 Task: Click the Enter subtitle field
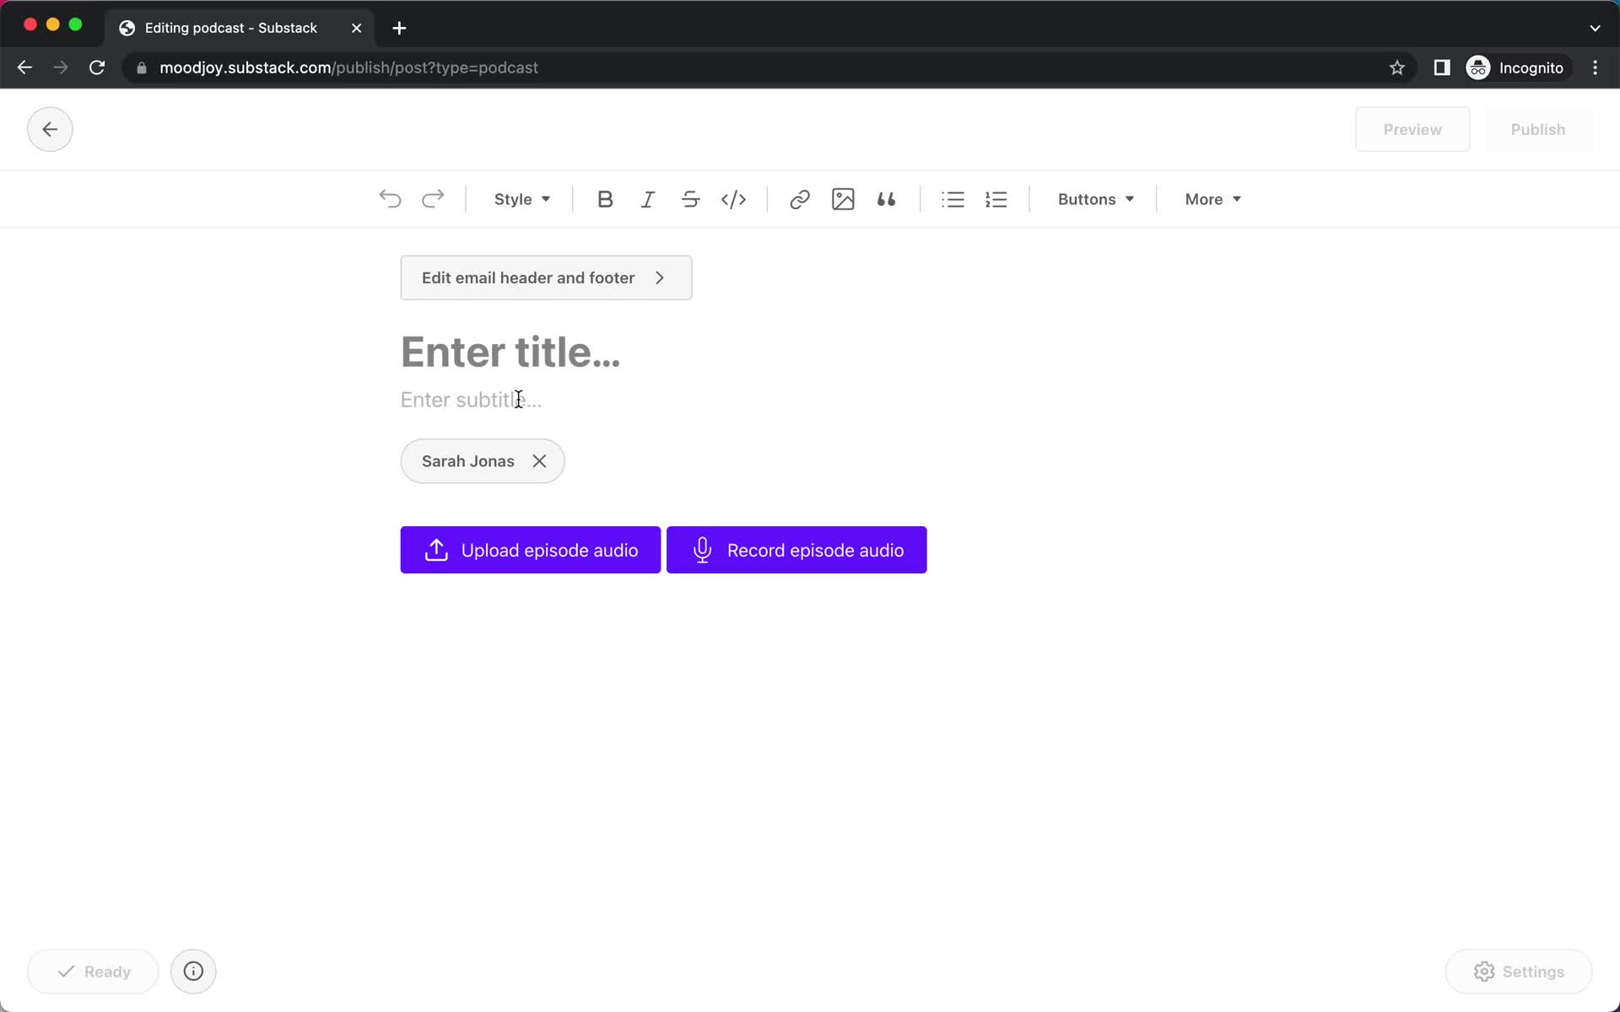click(x=471, y=400)
